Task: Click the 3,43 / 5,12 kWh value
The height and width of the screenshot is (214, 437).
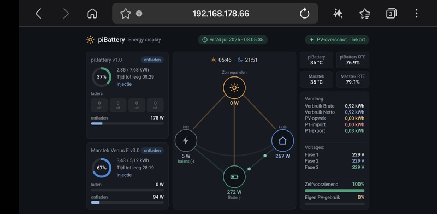Action: coord(132,160)
